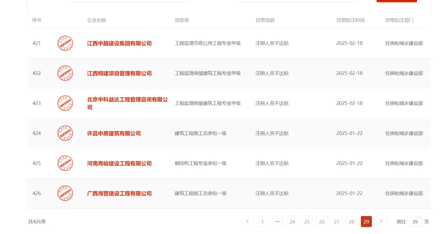Click the stamp icon for 许昌中房建筑有限公司

tap(65, 133)
